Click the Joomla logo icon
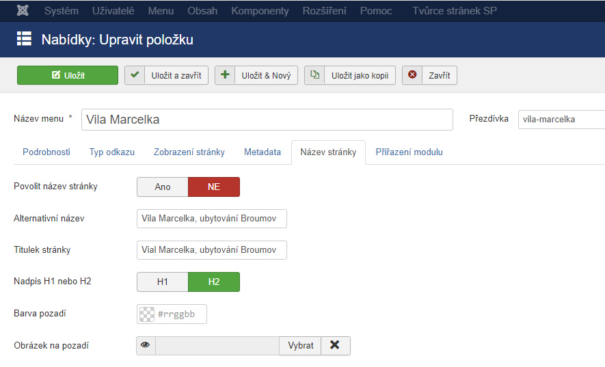Image resolution: width=605 pixels, height=367 pixels. point(23,11)
